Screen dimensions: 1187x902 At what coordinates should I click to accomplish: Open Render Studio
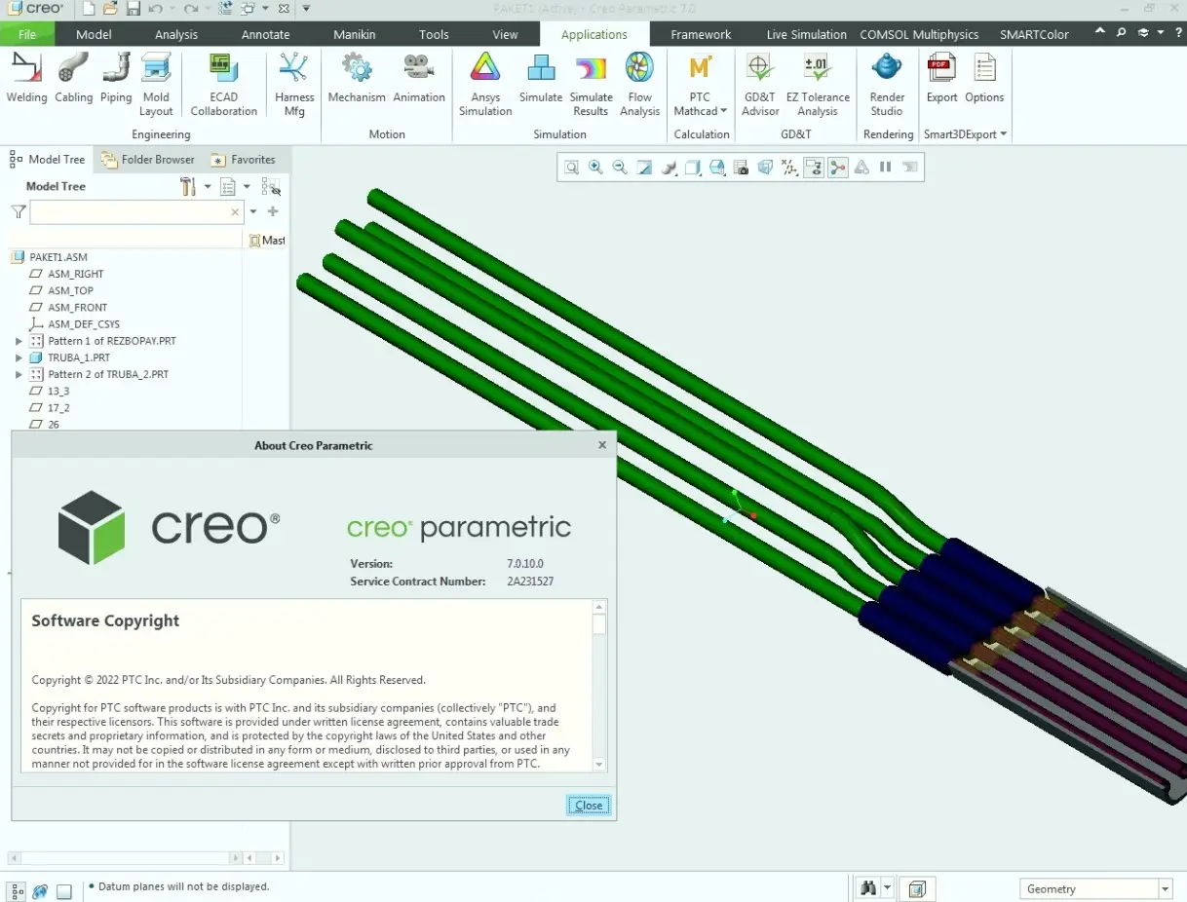click(x=887, y=85)
